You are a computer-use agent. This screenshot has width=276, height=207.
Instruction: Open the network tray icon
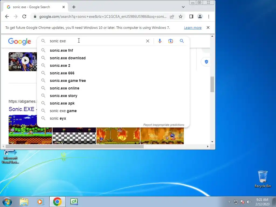236,202
